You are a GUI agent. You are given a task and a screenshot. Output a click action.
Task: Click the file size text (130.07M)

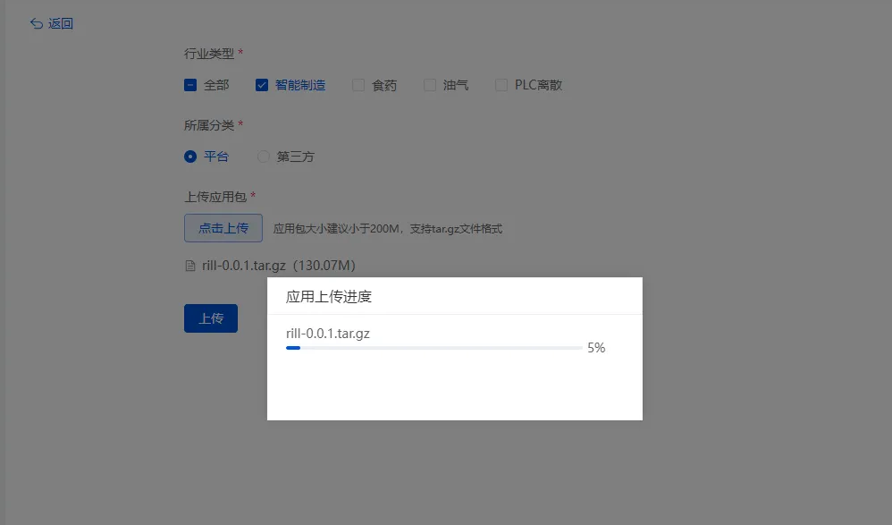pyautogui.click(x=324, y=265)
